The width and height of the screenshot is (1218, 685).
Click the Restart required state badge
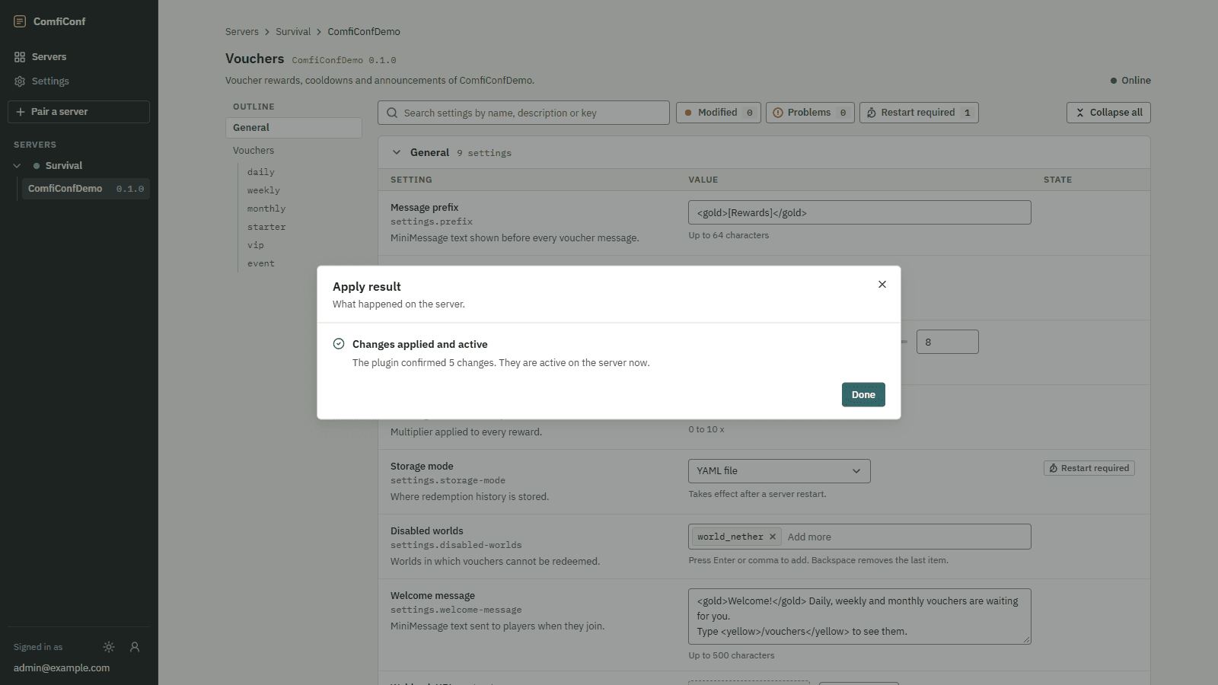coord(1089,468)
